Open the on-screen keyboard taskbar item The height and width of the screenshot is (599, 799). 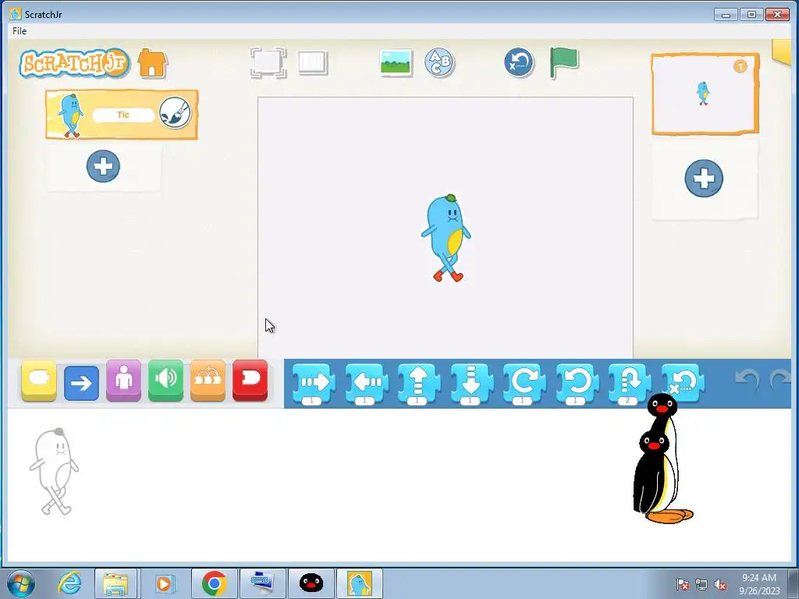pos(263,583)
